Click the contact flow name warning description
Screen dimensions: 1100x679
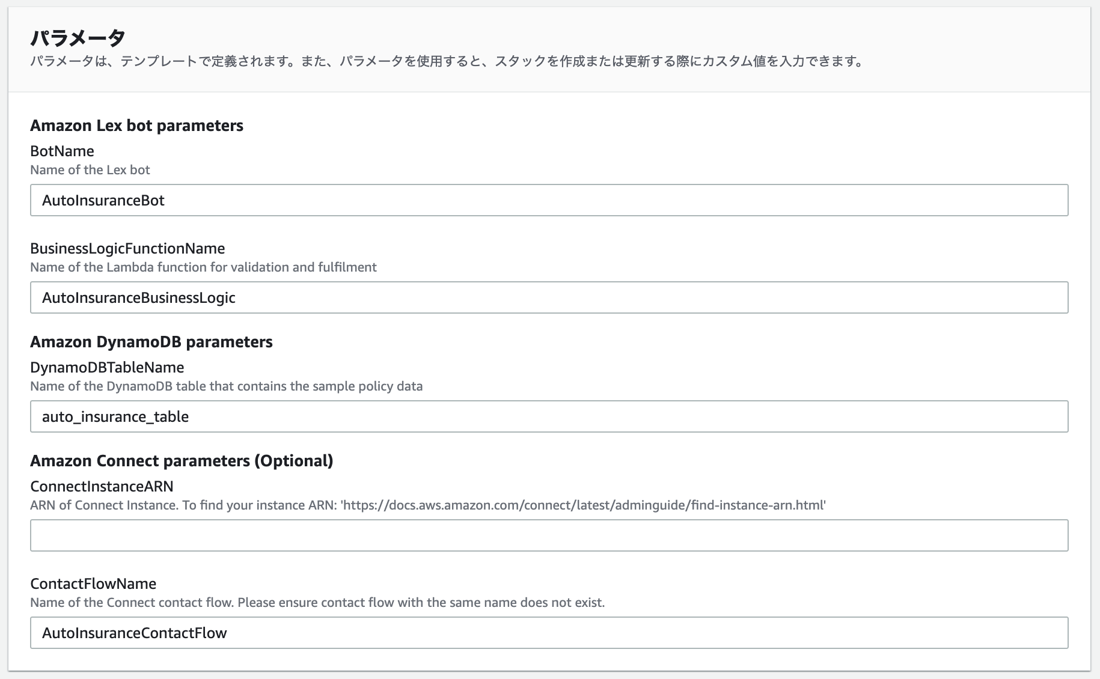pos(317,603)
